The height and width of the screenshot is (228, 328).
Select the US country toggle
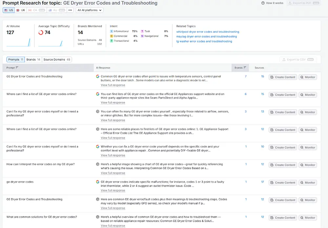tap(9, 10)
